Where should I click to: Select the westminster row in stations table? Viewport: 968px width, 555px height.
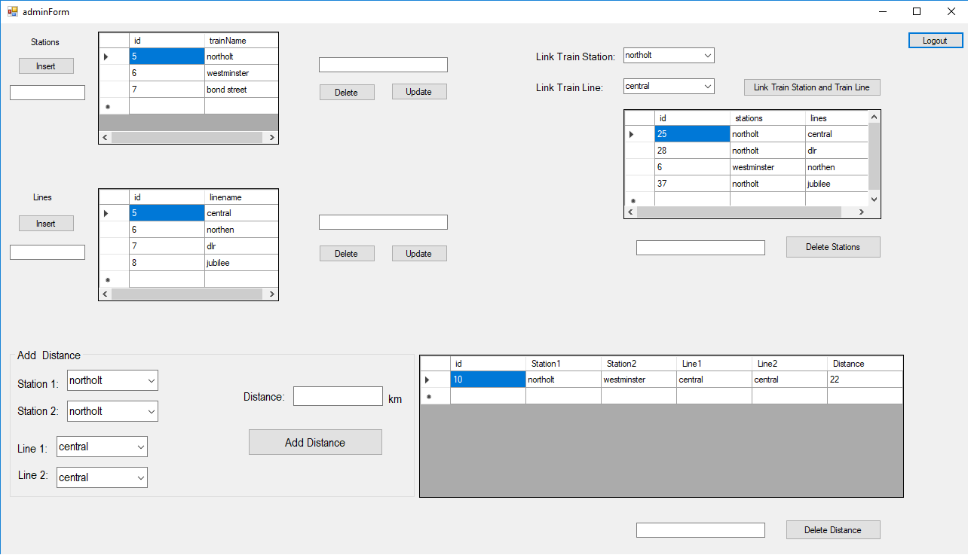coord(240,73)
